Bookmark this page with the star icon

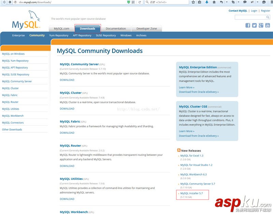[193, 2]
